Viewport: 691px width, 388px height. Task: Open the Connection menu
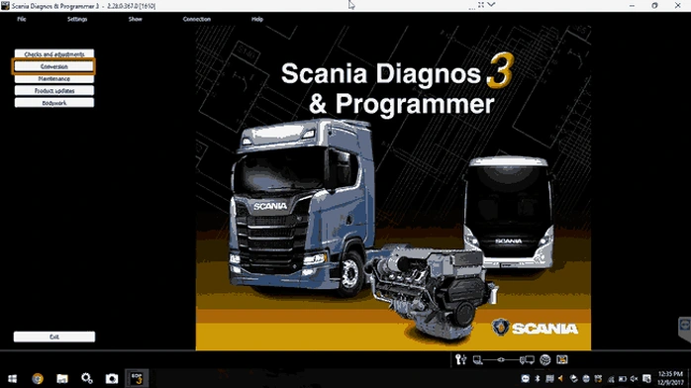[197, 19]
